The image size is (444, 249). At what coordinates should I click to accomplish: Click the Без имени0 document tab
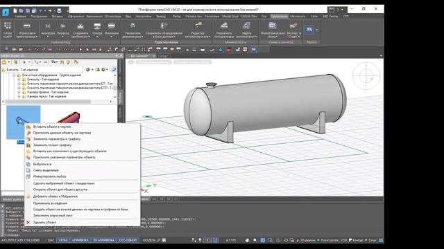(x=139, y=56)
